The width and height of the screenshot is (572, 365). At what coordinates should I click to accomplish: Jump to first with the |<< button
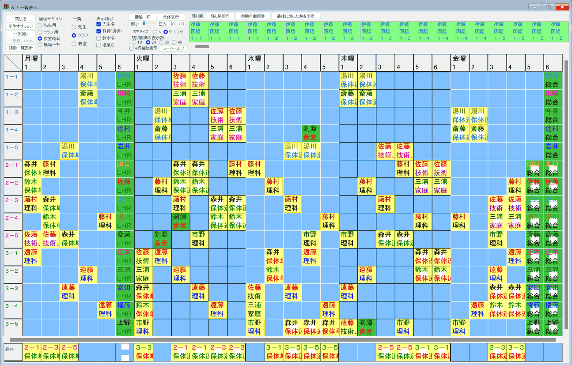click(174, 24)
